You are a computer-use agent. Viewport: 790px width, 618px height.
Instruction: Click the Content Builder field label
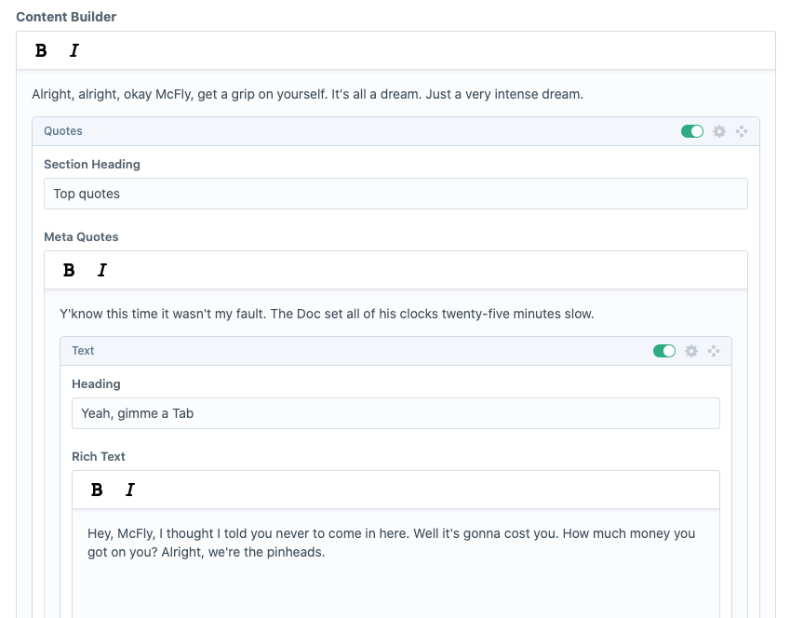coord(66,17)
